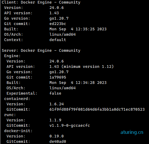Image resolution: width=149 pixels, height=144 pixels.
Task: Click Client Git commit ed223bc
Action: [x=58, y=24]
